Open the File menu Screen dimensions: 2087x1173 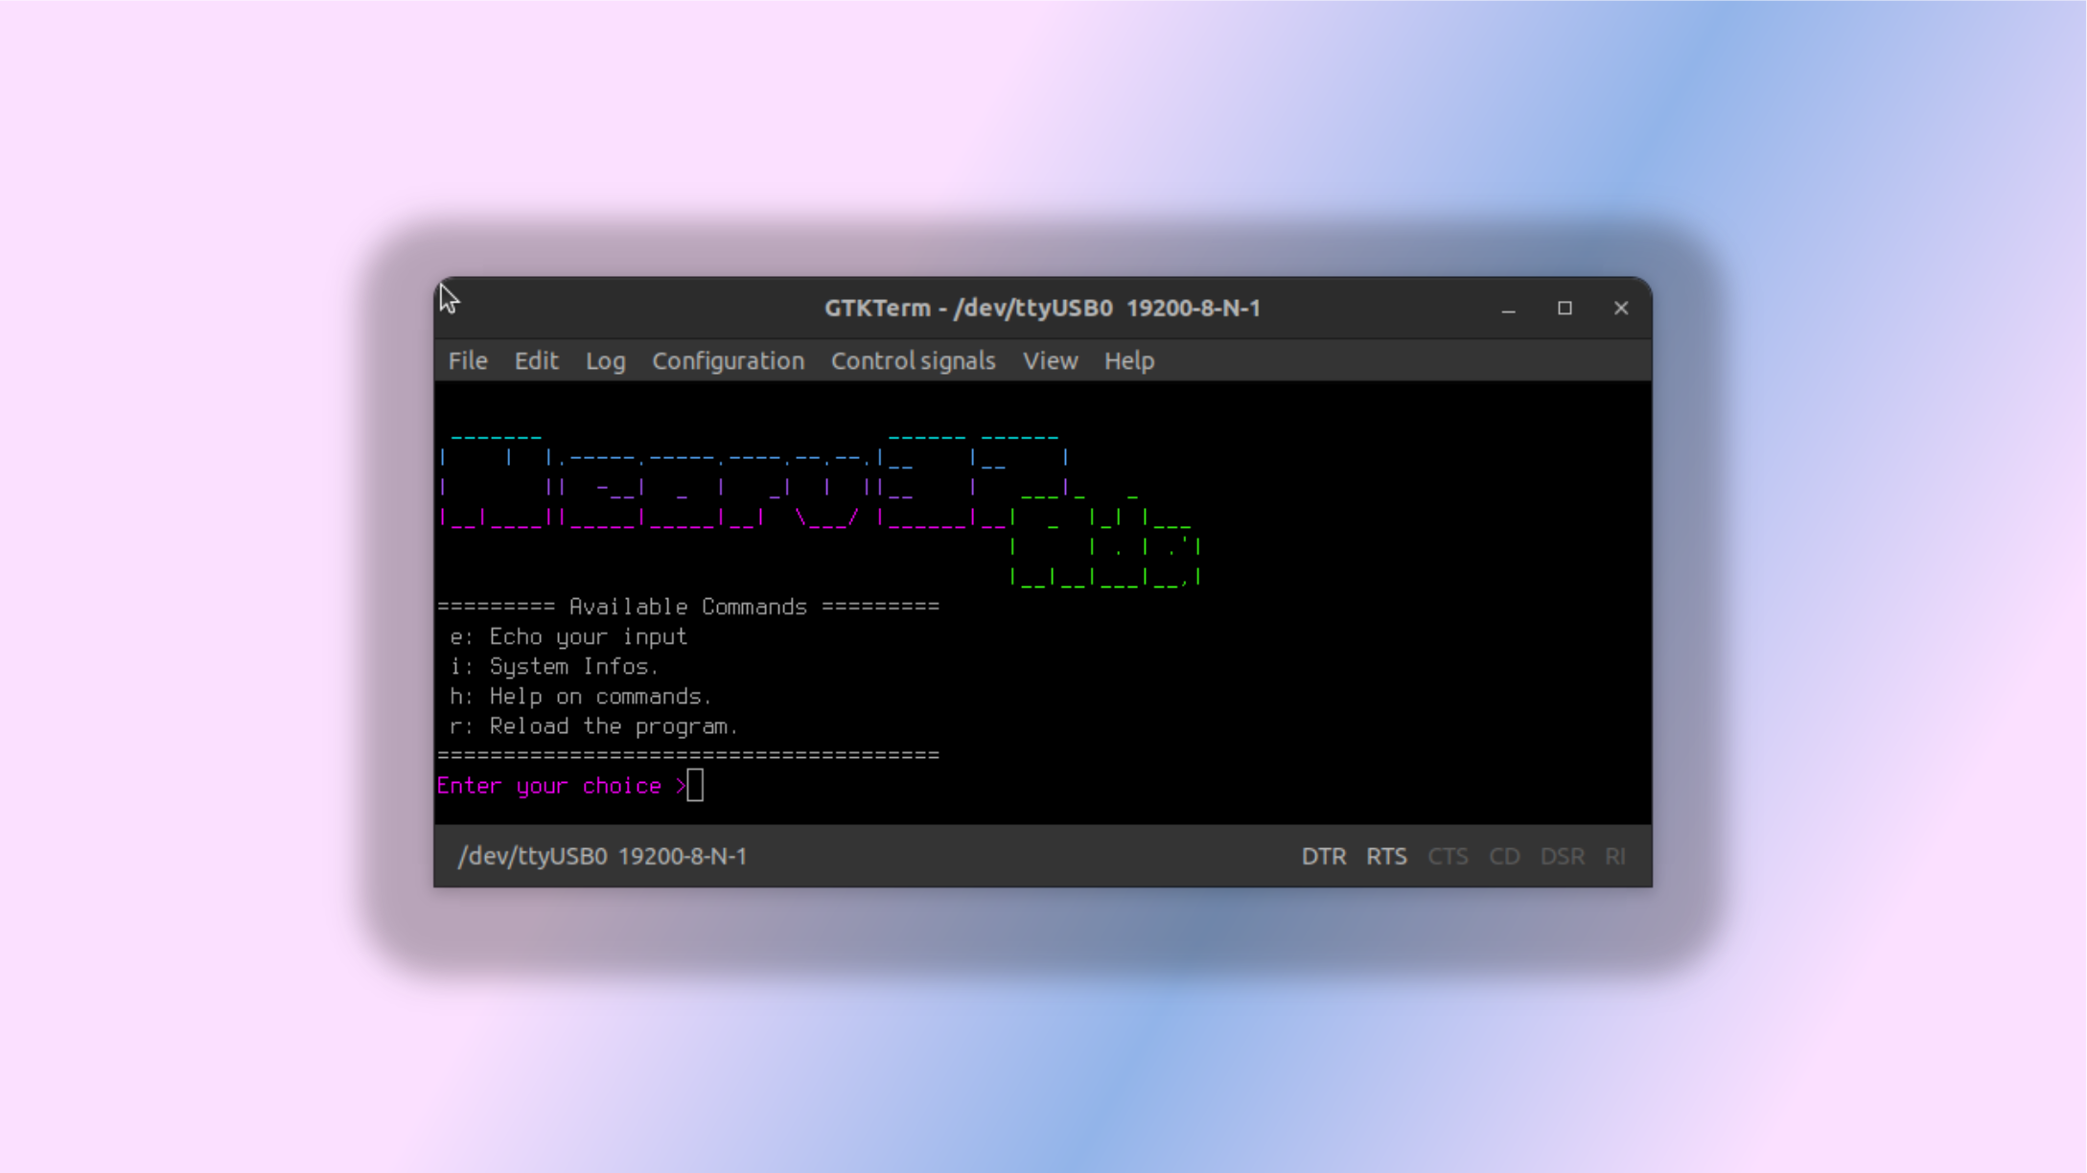tap(468, 361)
